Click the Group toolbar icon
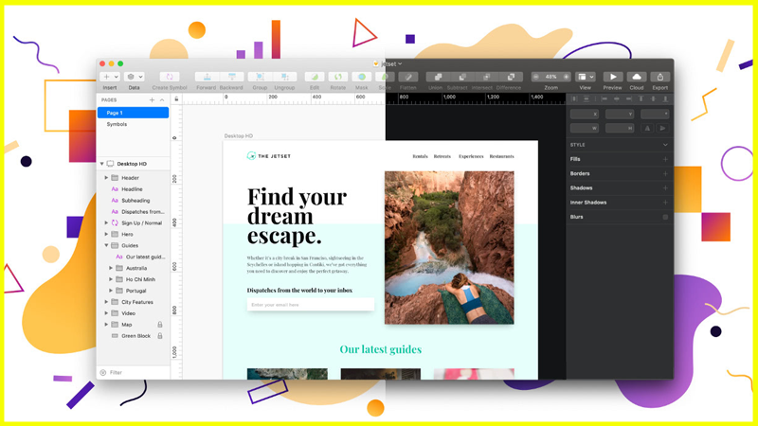 [260, 77]
